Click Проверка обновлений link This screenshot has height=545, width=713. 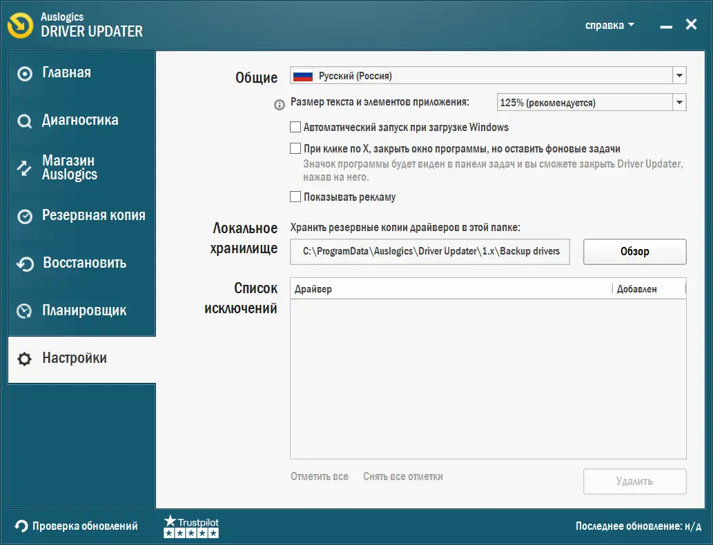point(85,526)
